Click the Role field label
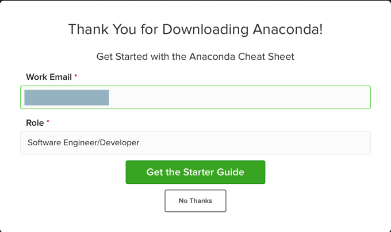The width and height of the screenshot is (391, 232). (34, 123)
